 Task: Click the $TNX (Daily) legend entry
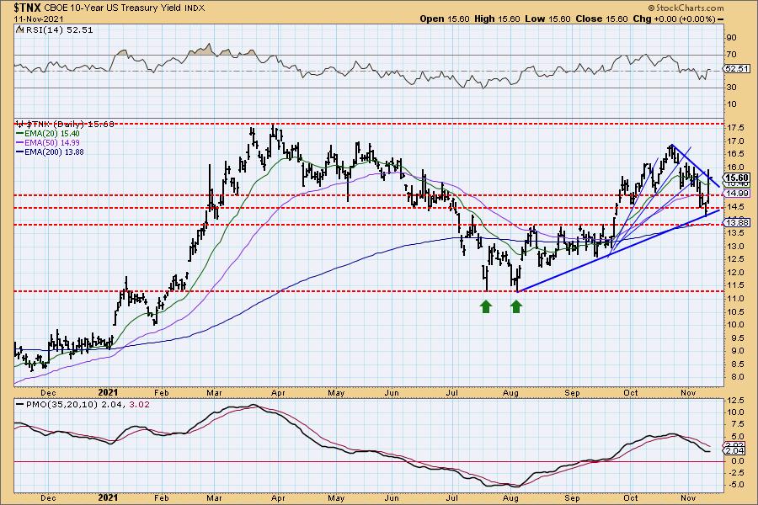pyautogui.click(x=65, y=125)
